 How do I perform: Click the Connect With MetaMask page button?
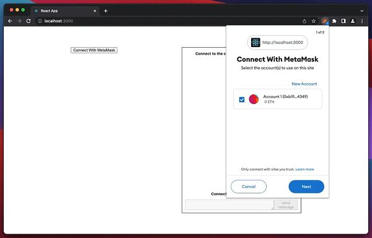94,50
